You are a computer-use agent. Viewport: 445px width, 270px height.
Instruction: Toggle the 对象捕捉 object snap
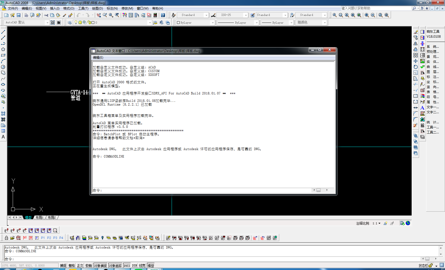point(100,265)
